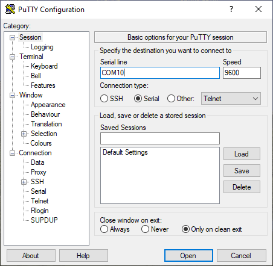Click the PuTTY icon in title bar

click(x=10, y=9)
